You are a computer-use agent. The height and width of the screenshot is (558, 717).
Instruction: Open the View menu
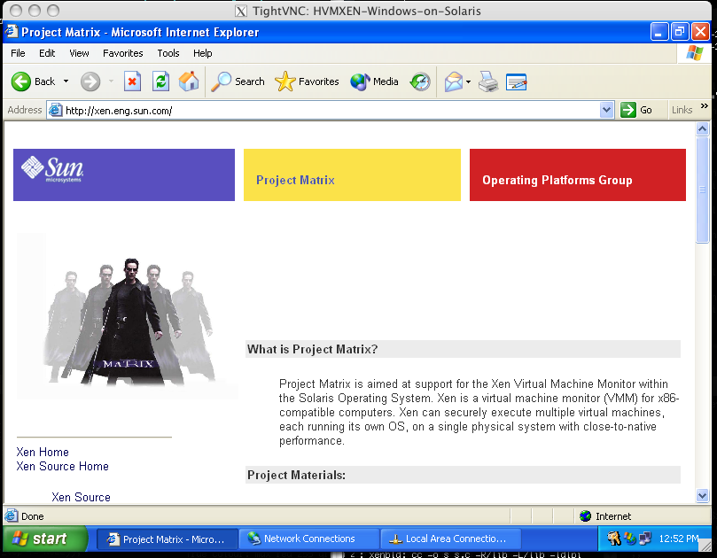pyautogui.click(x=80, y=53)
